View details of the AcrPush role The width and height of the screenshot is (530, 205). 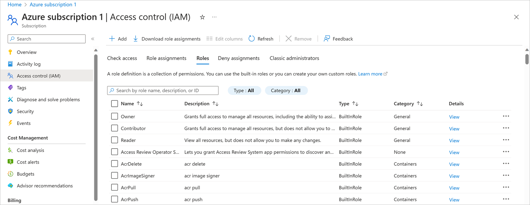454,200
